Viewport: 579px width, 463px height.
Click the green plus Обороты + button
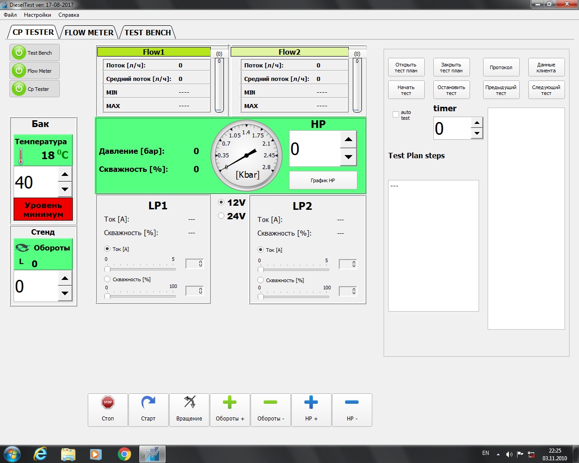tap(230, 410)
